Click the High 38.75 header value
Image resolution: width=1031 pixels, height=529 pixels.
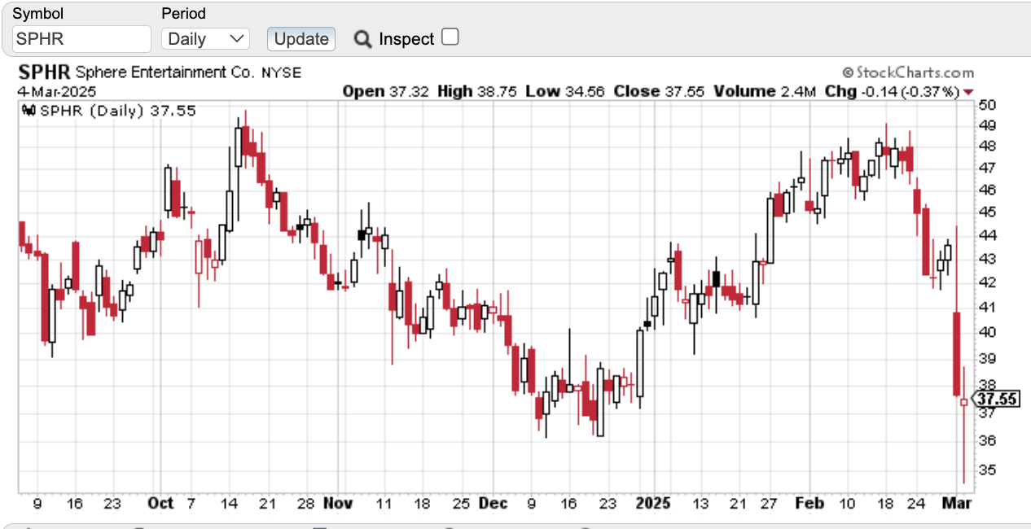click(x=498, y=91)
